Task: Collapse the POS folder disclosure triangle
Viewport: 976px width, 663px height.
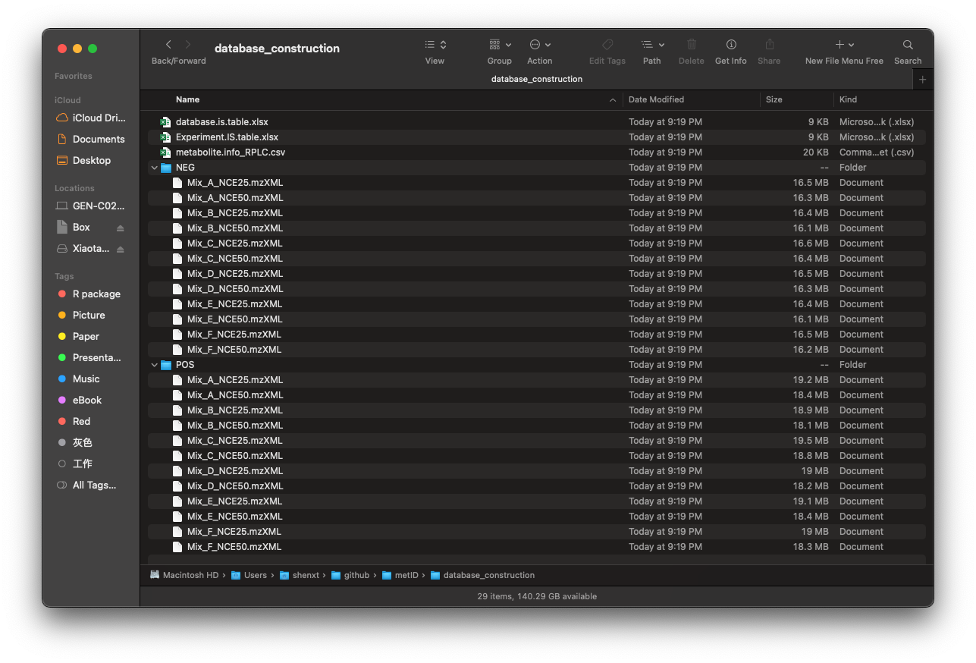Action: (x=155, y=365)
